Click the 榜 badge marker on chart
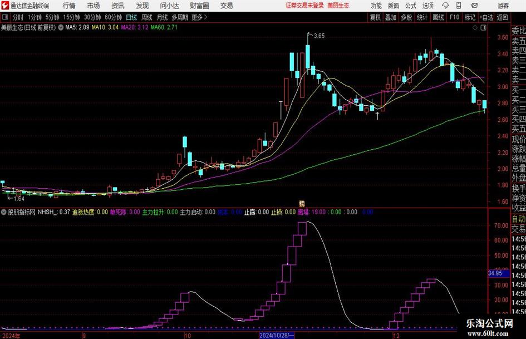 tap(302, 204)
